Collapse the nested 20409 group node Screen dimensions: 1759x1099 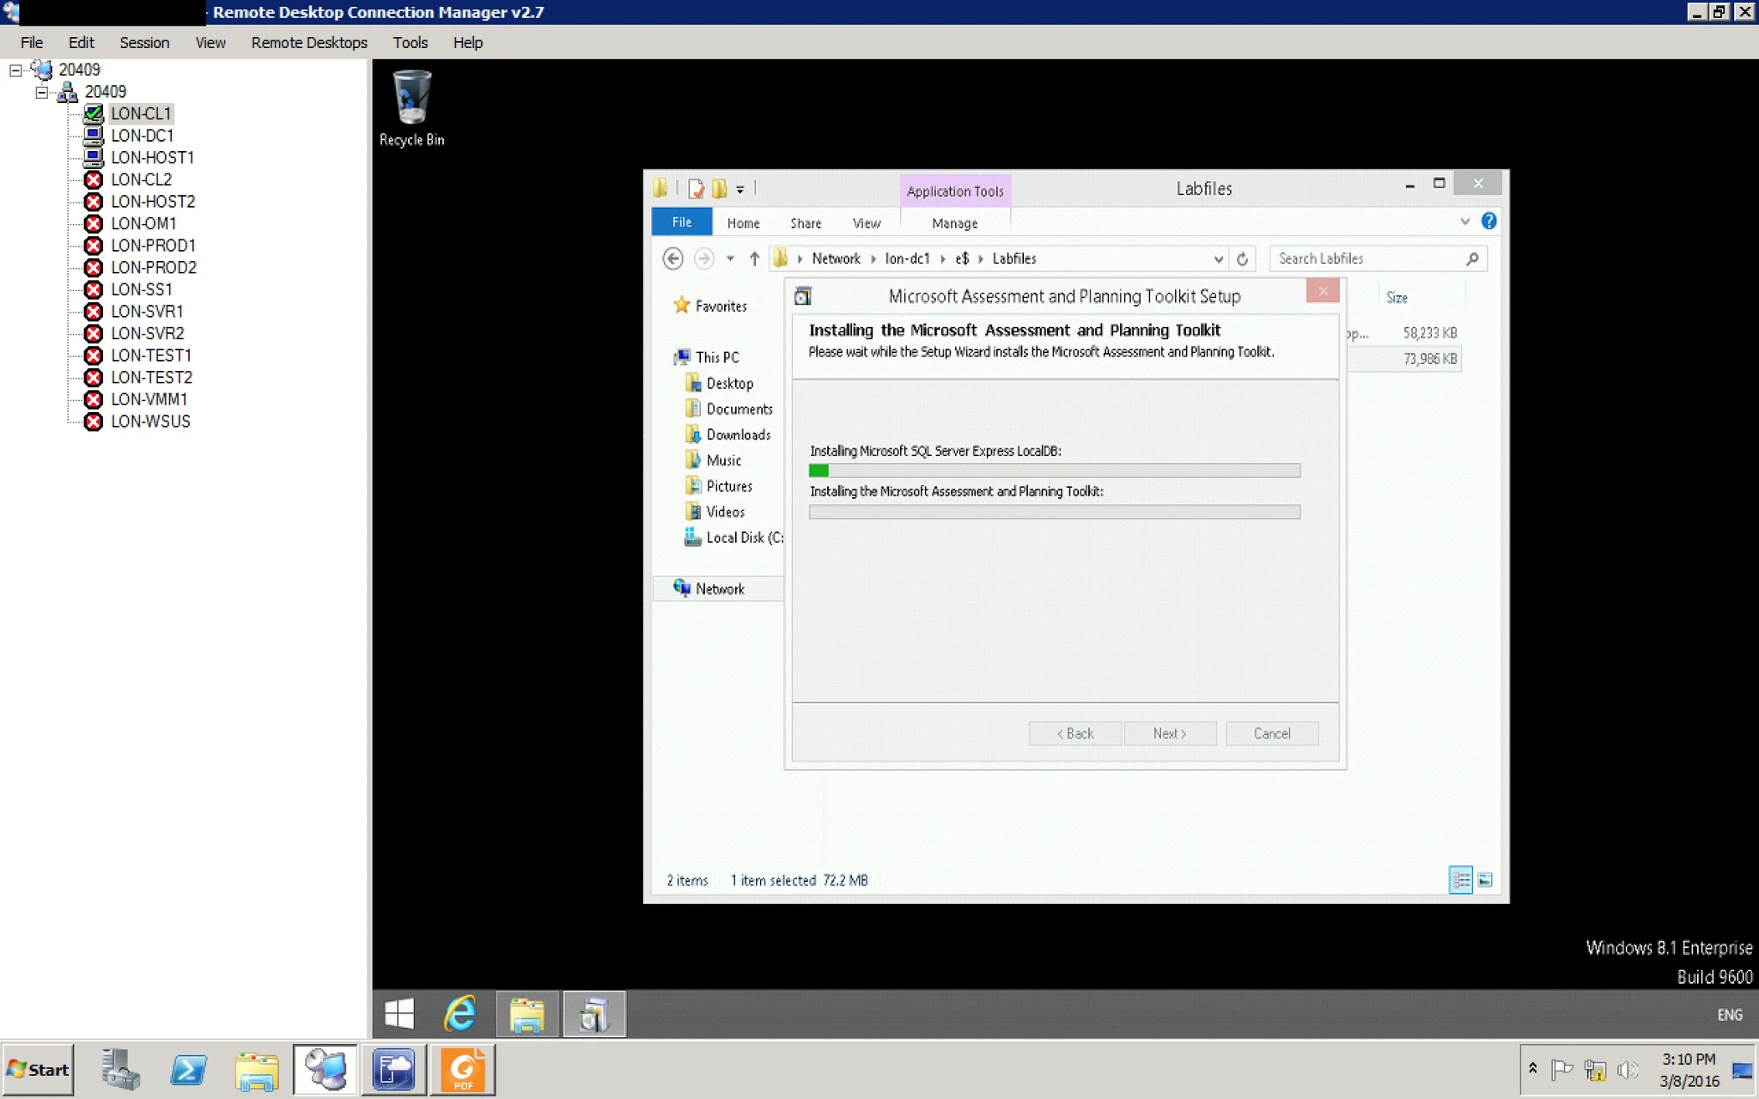point(41,92)
